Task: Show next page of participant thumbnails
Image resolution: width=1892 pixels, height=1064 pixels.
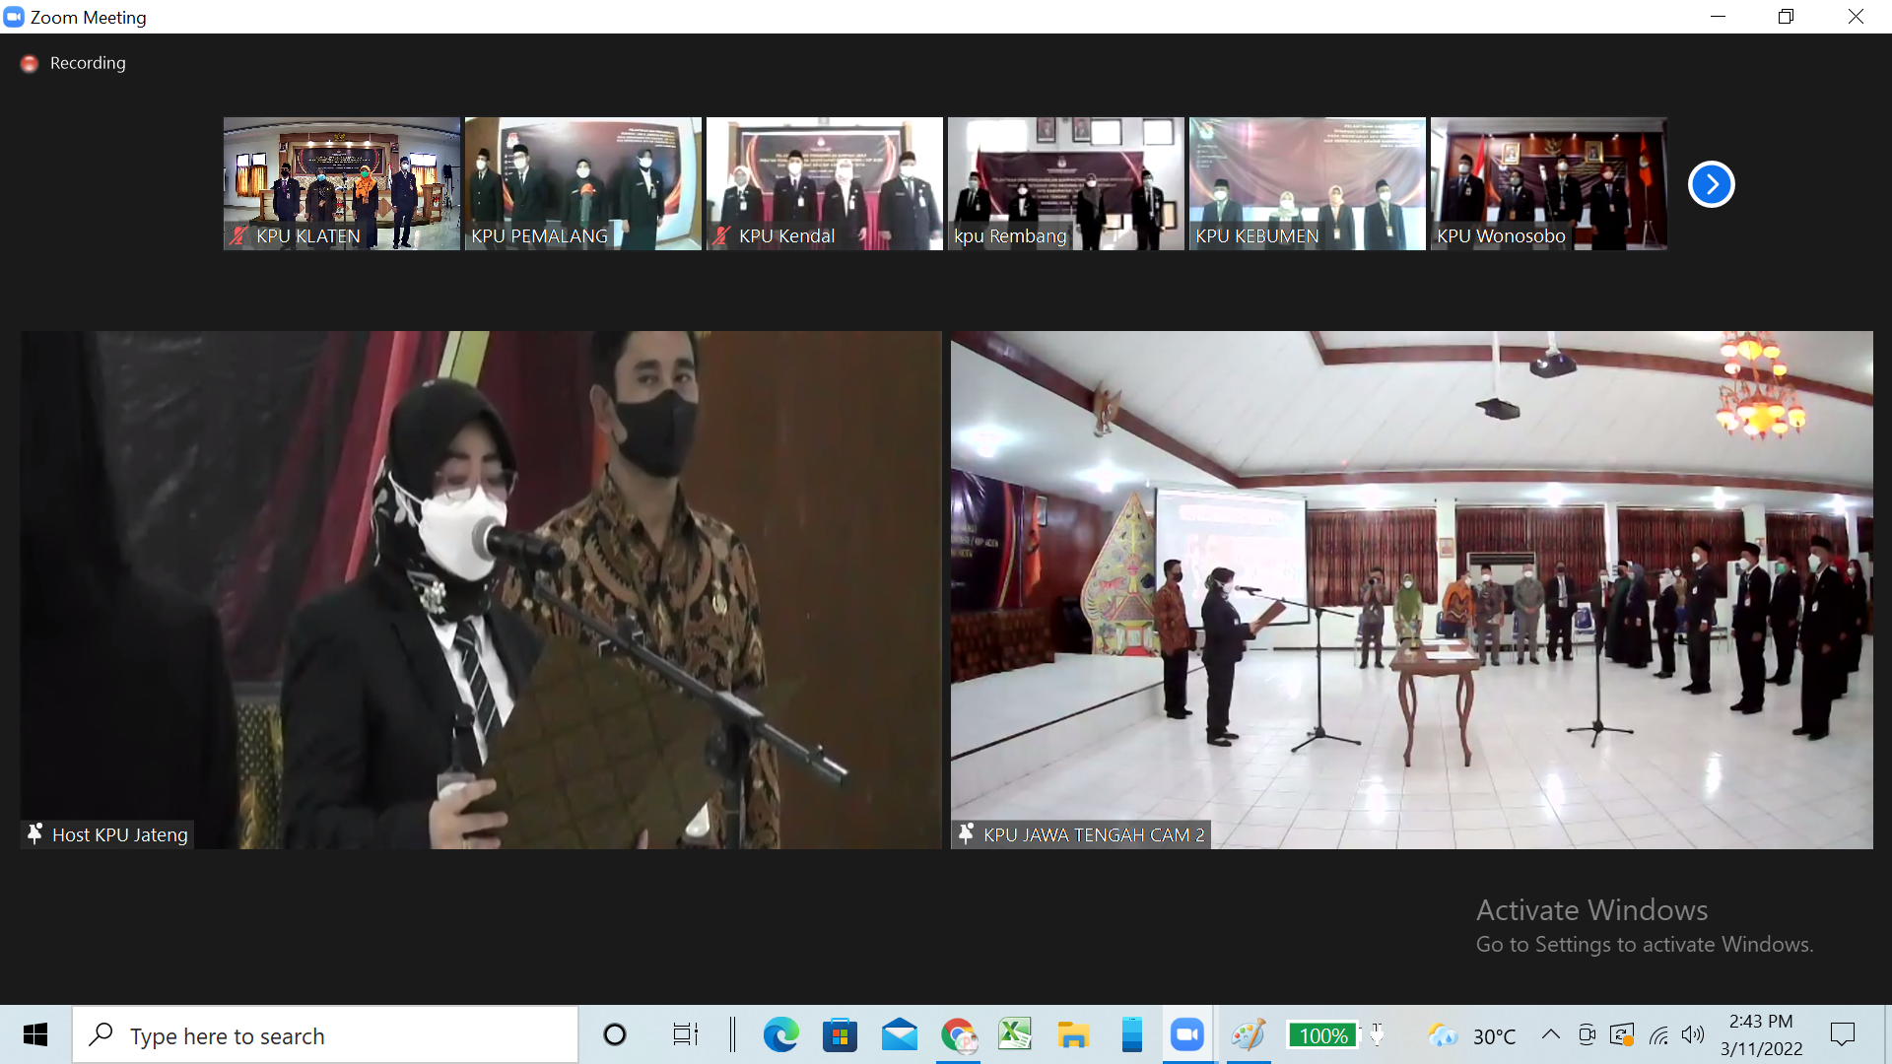Action: (1711, 184)
